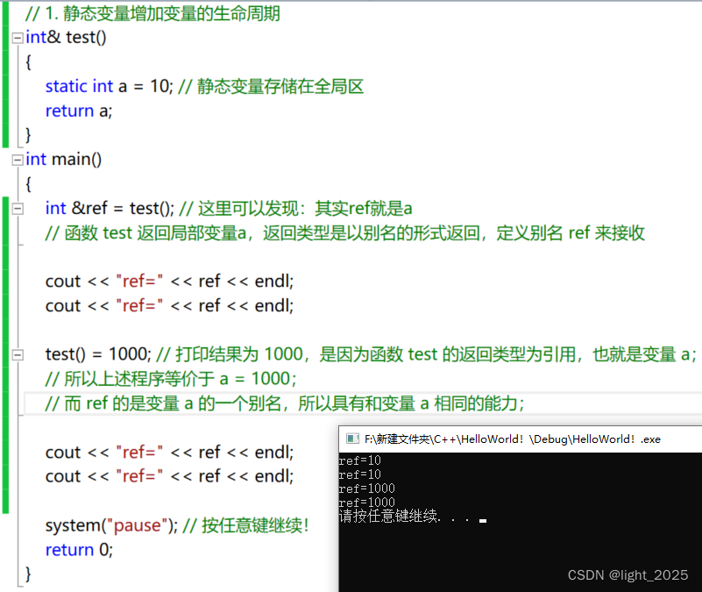
Task: Click the HelloWorld!.exe console title text
Action: pyautogui.click(x=513, y=439)
